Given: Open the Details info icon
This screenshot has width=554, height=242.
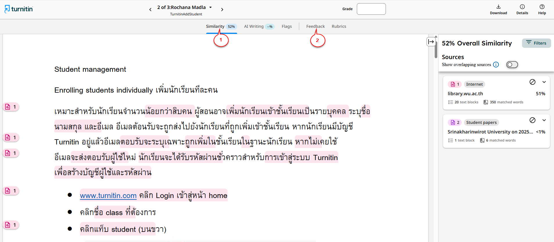Looking at the screenshot, I should click(x=522, y=7).
